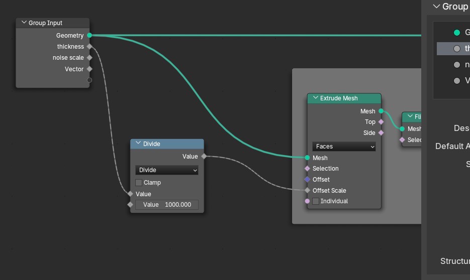Click Extrude Mesh input Mesh socket
This screenshot has height=280, width=470.
307,158
